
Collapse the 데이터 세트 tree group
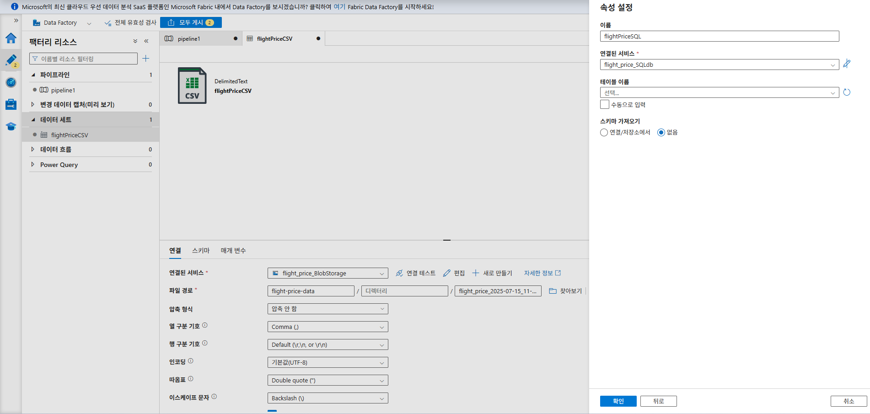coord(33,119)
